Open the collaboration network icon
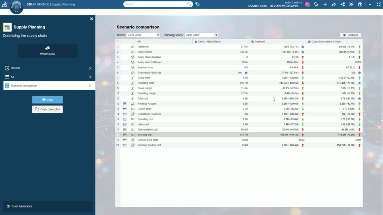Image resolution: width=383 pixels, height=215 pixels. click(342, 4)
